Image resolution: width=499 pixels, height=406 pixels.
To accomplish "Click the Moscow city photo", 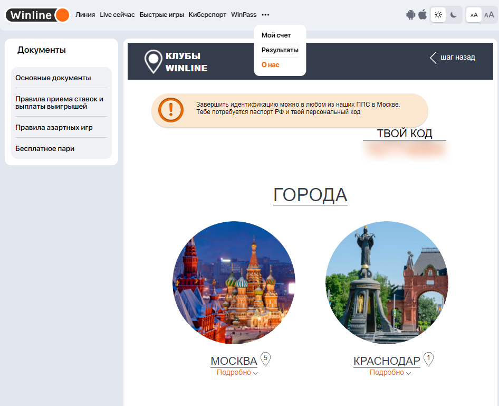I will click(234, 282).
